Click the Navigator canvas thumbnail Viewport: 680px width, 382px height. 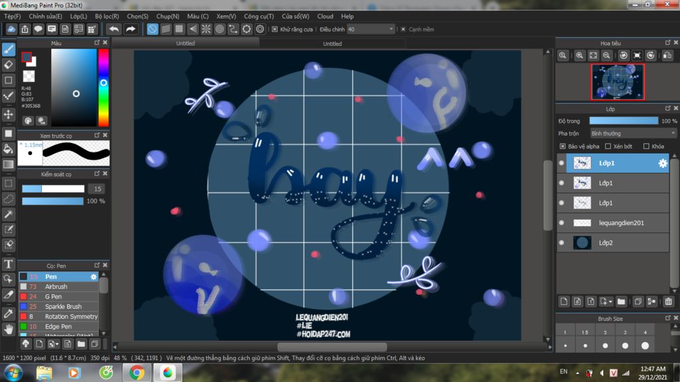coord(618,82)
